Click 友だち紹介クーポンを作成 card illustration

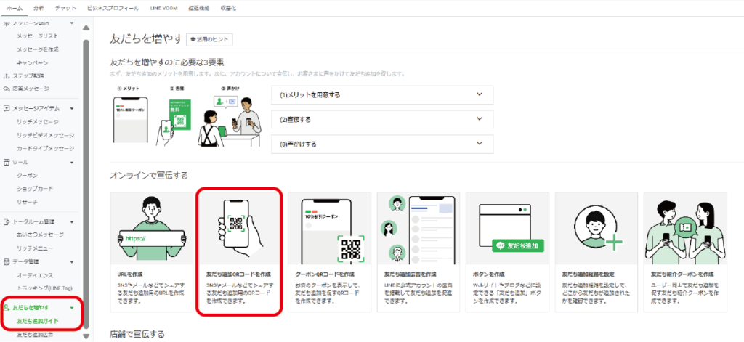[x=686, y=228]
